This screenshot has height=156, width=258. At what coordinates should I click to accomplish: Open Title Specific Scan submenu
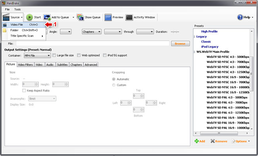coord(24,36)
